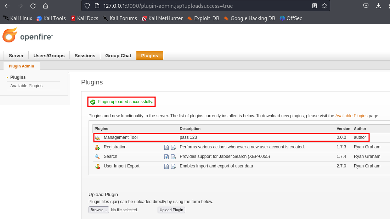Click the Openfire logo
Viewport: 390px width, 219px height.
(x=28, y=36)
